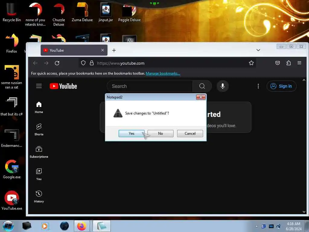Open the Recycle Bin desktop icon
Screen dimensions: 309x232
coord(12,12)
